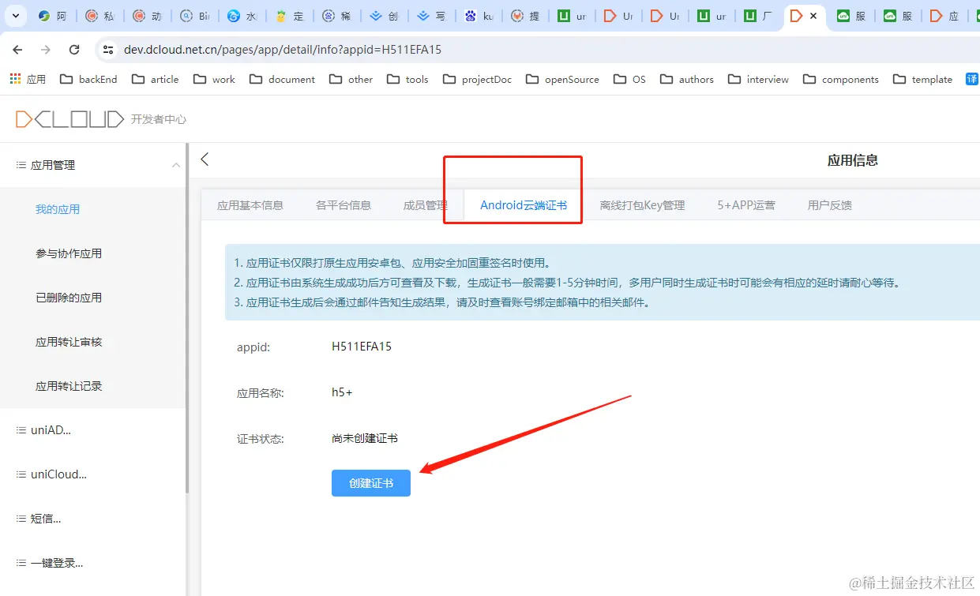The height and width of the screenshot is (596, 980).
Task: Click the 尚未创建证书 status text
Action: 365,438
